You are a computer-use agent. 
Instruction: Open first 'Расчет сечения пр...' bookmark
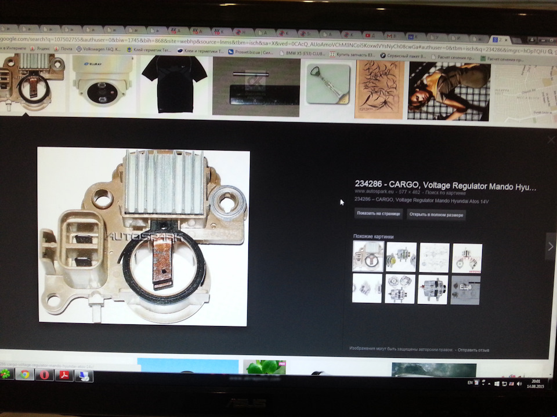[453, 57]
